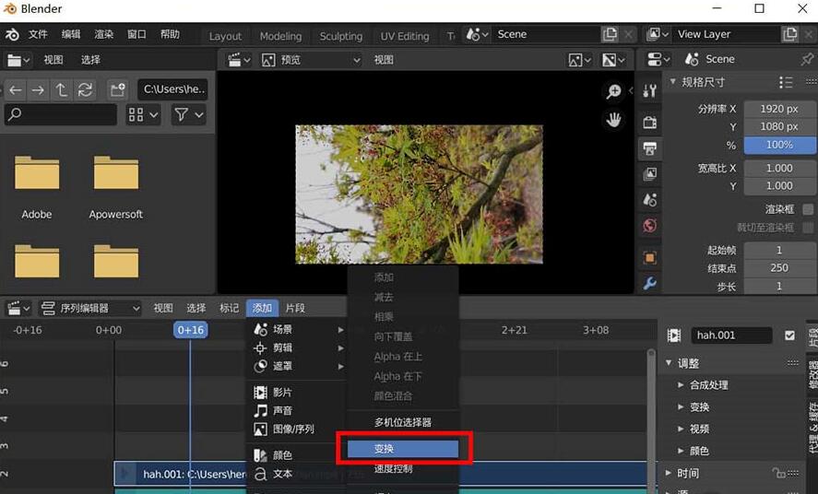Select the zoom tool in preview

coord(613,91)
